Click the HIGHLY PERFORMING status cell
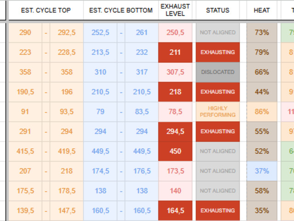Image resolution: width=294 pixels, height=221 pixels. (x=218, y=111)
